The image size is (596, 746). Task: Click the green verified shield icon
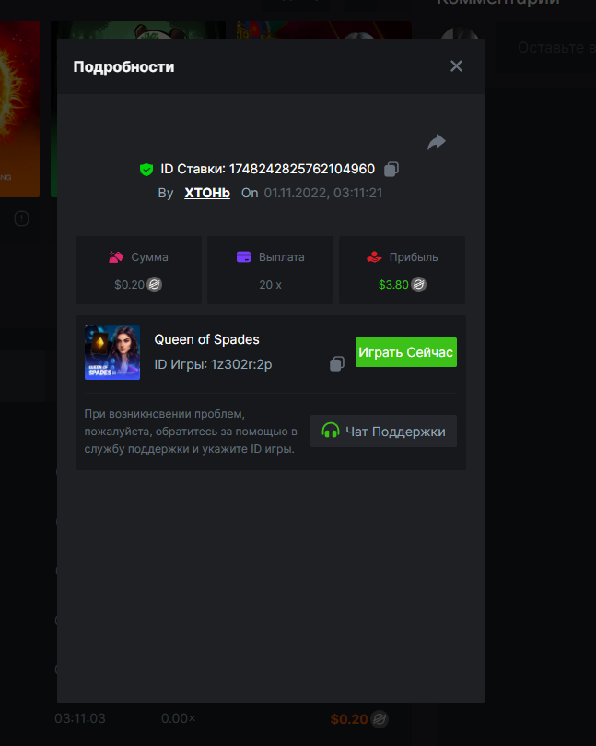pyautogui.click(x=146, y=170)
